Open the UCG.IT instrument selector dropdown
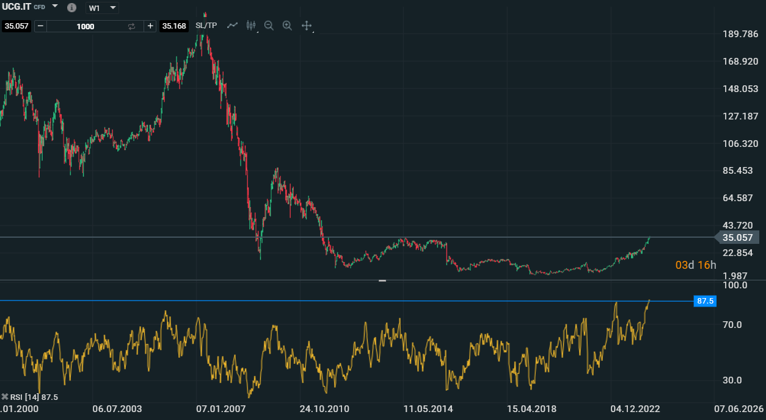 [55, 6]
